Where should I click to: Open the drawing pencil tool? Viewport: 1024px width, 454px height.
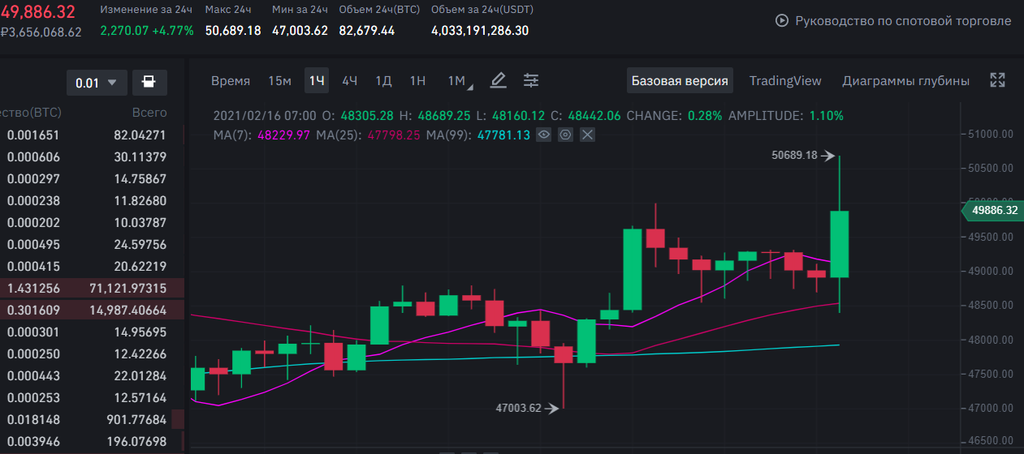click(x=499, y=80)
